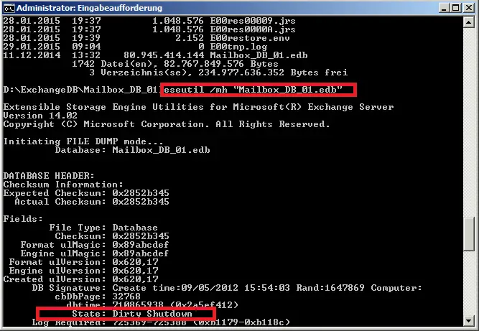Click the 'State: Dirty Shutdown' line
This screenshot has width=479, height=331.
point(132,314)
